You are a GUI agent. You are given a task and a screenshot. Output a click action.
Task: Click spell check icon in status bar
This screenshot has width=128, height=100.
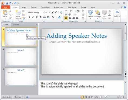tap(27, 97)
